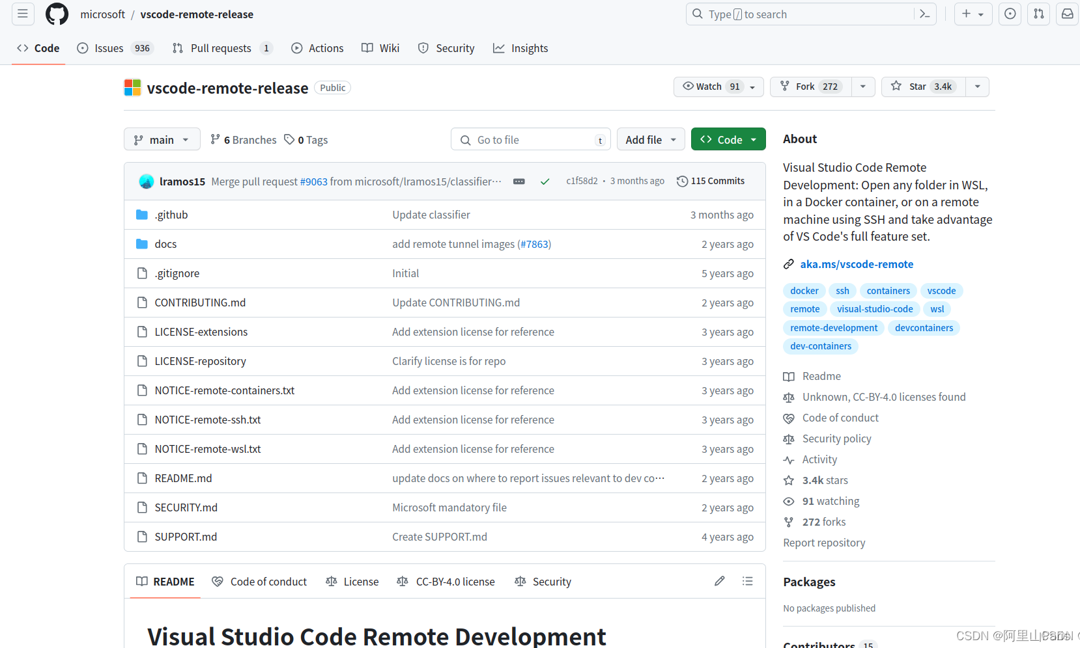Click the ssh topic tag
The width and height of the screenshot is (1080, 648).
[x=843, y=291]
